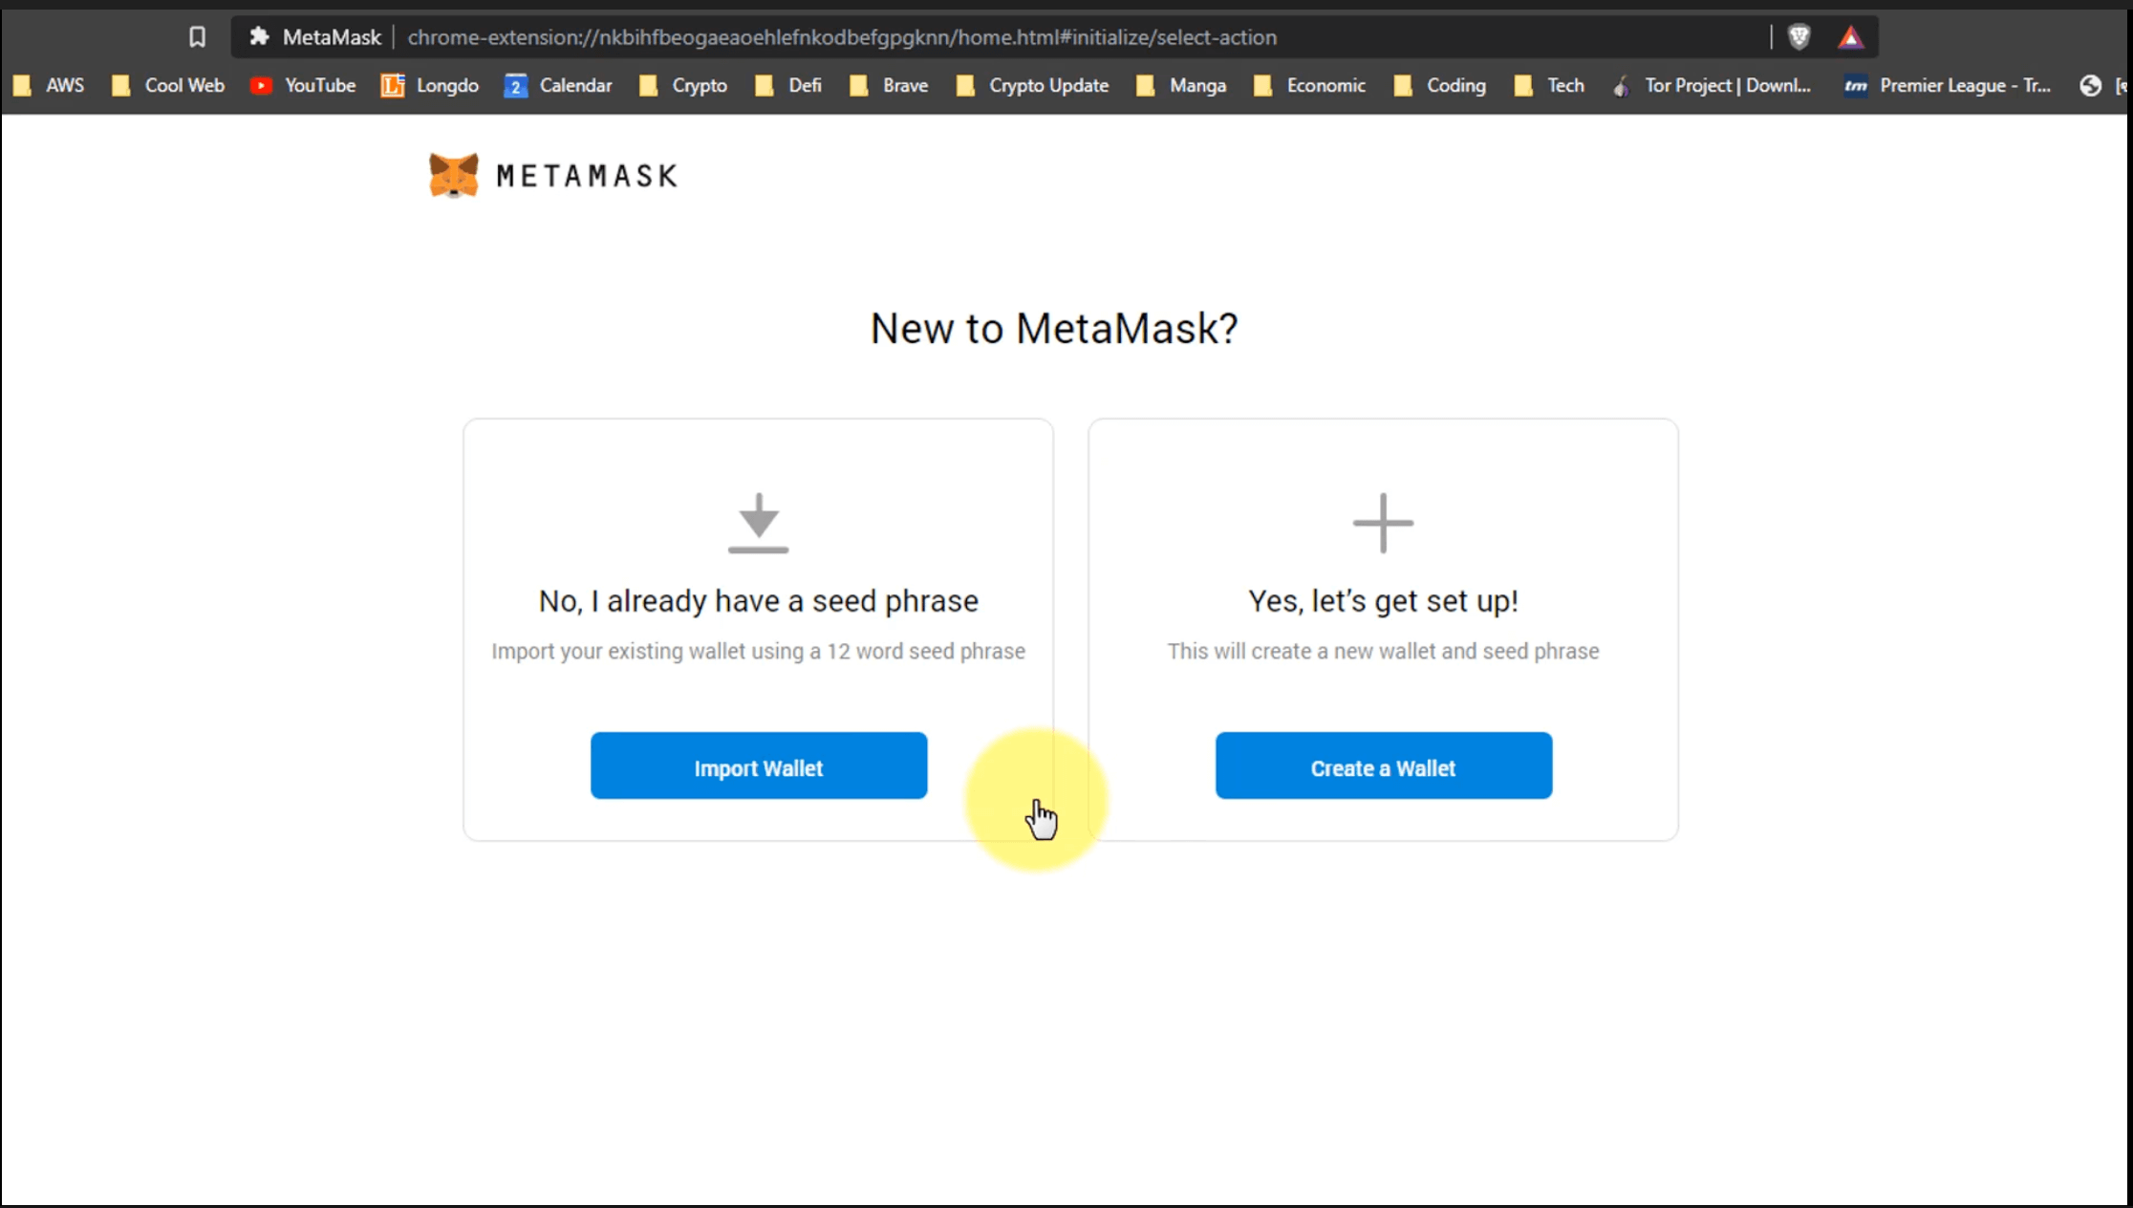Open the Longdo bookmark
2133x1208 pixels.
click(430, 86)
